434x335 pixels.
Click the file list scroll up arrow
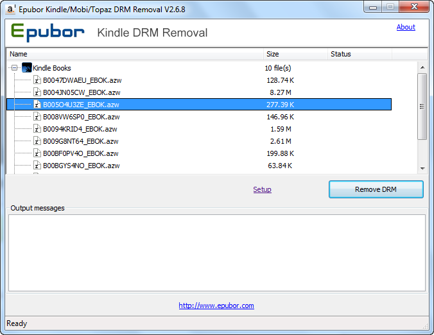[422, 67]
